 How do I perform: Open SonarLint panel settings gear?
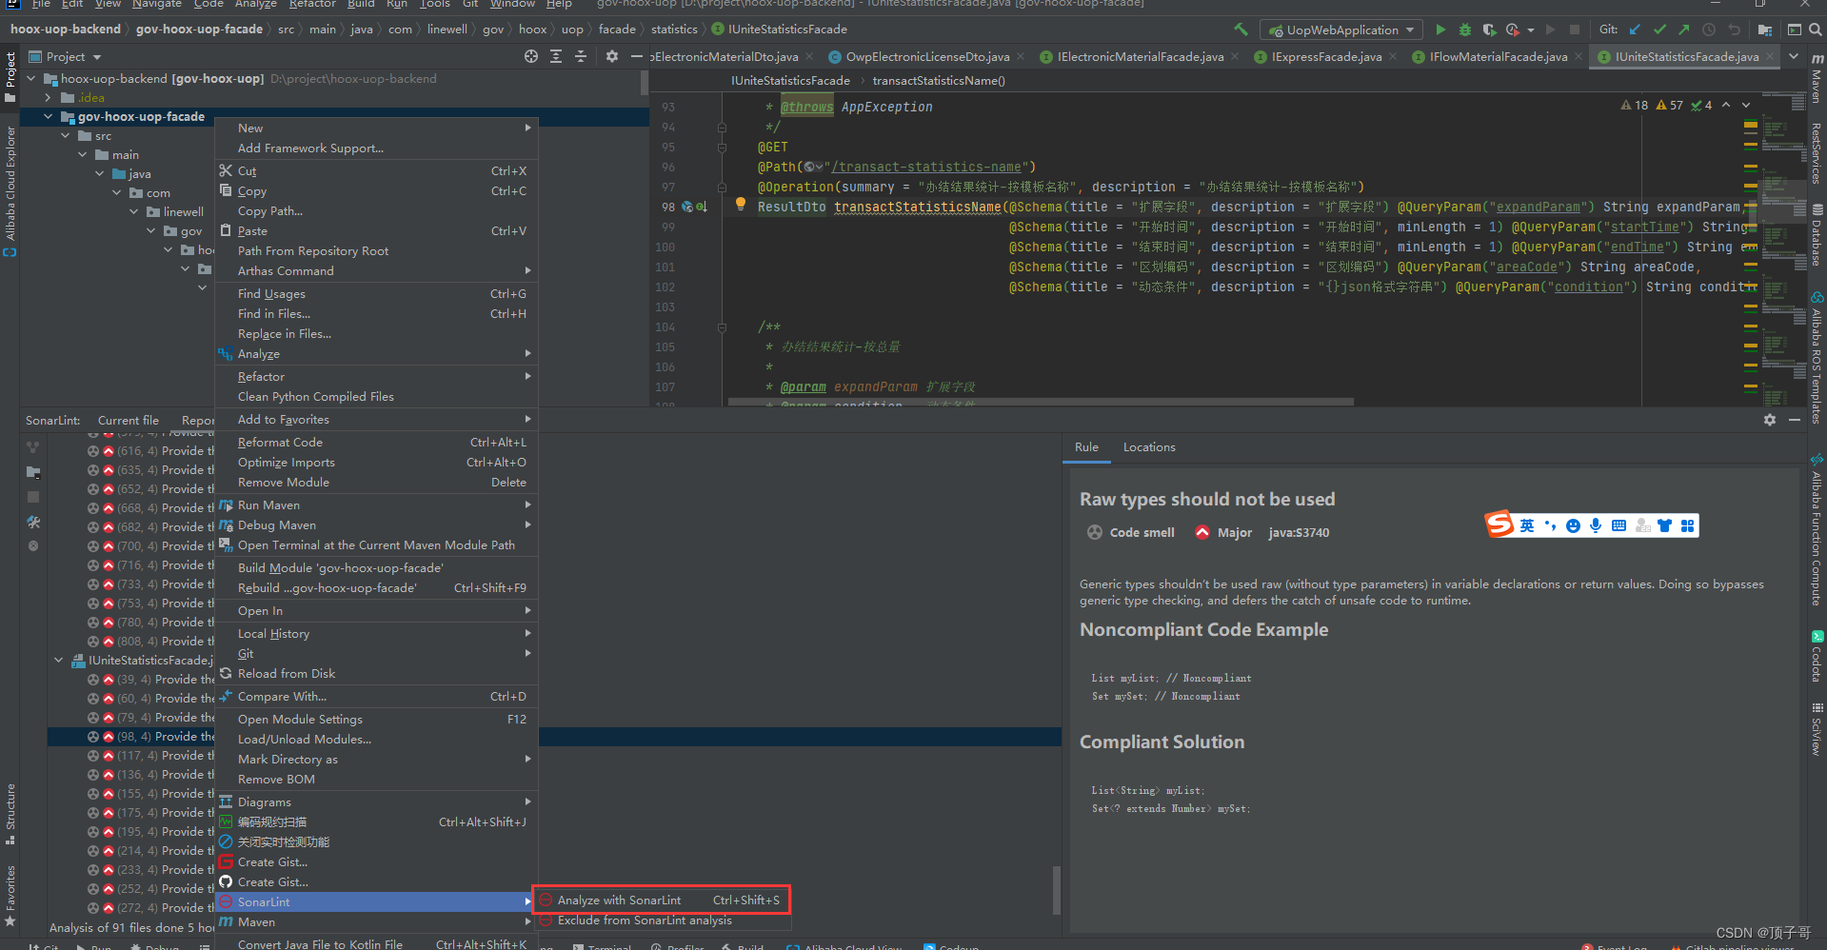(x=1770, y=420)
